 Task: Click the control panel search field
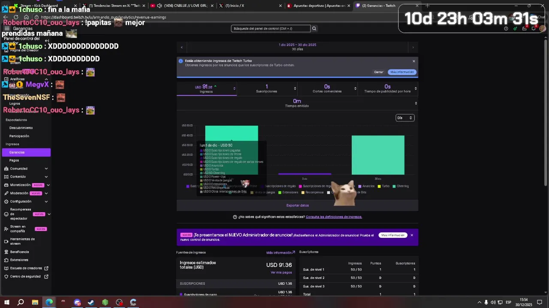(x=271, y=29)
